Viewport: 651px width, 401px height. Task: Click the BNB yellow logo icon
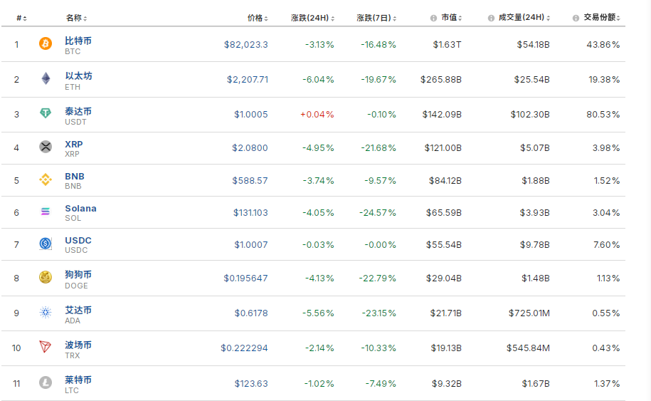(x=46, y=179)
